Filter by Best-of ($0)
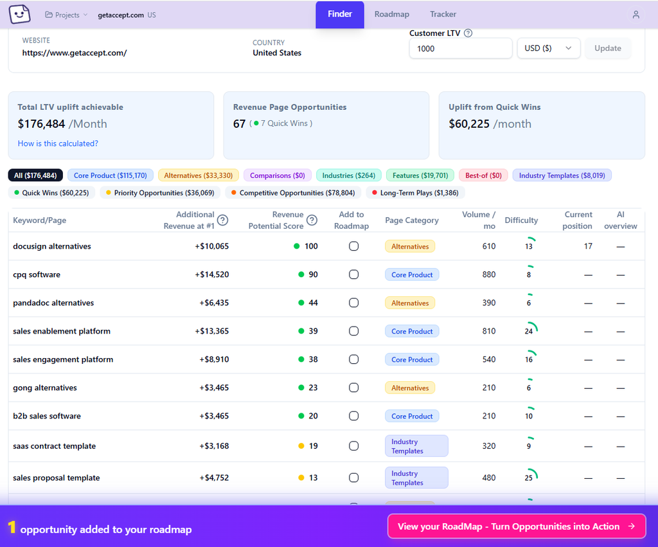Viewport: 658px width, 547px height. click(483, 175)
